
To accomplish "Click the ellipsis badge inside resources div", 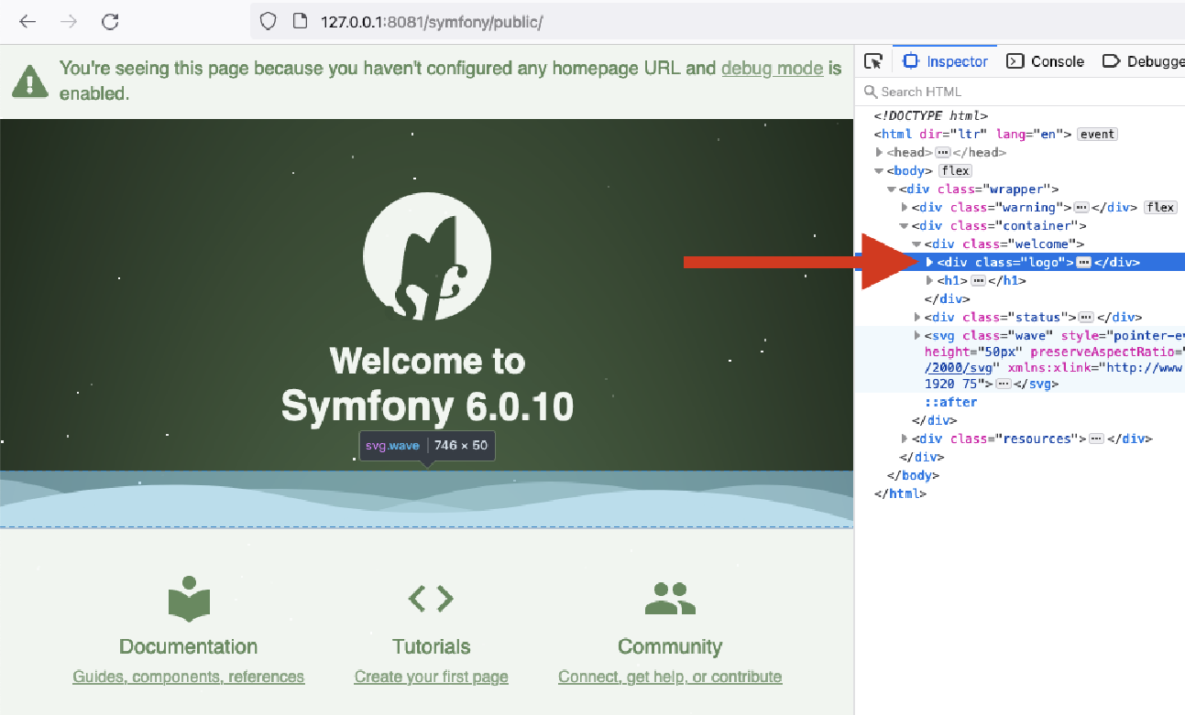I will pos(1096,439).
